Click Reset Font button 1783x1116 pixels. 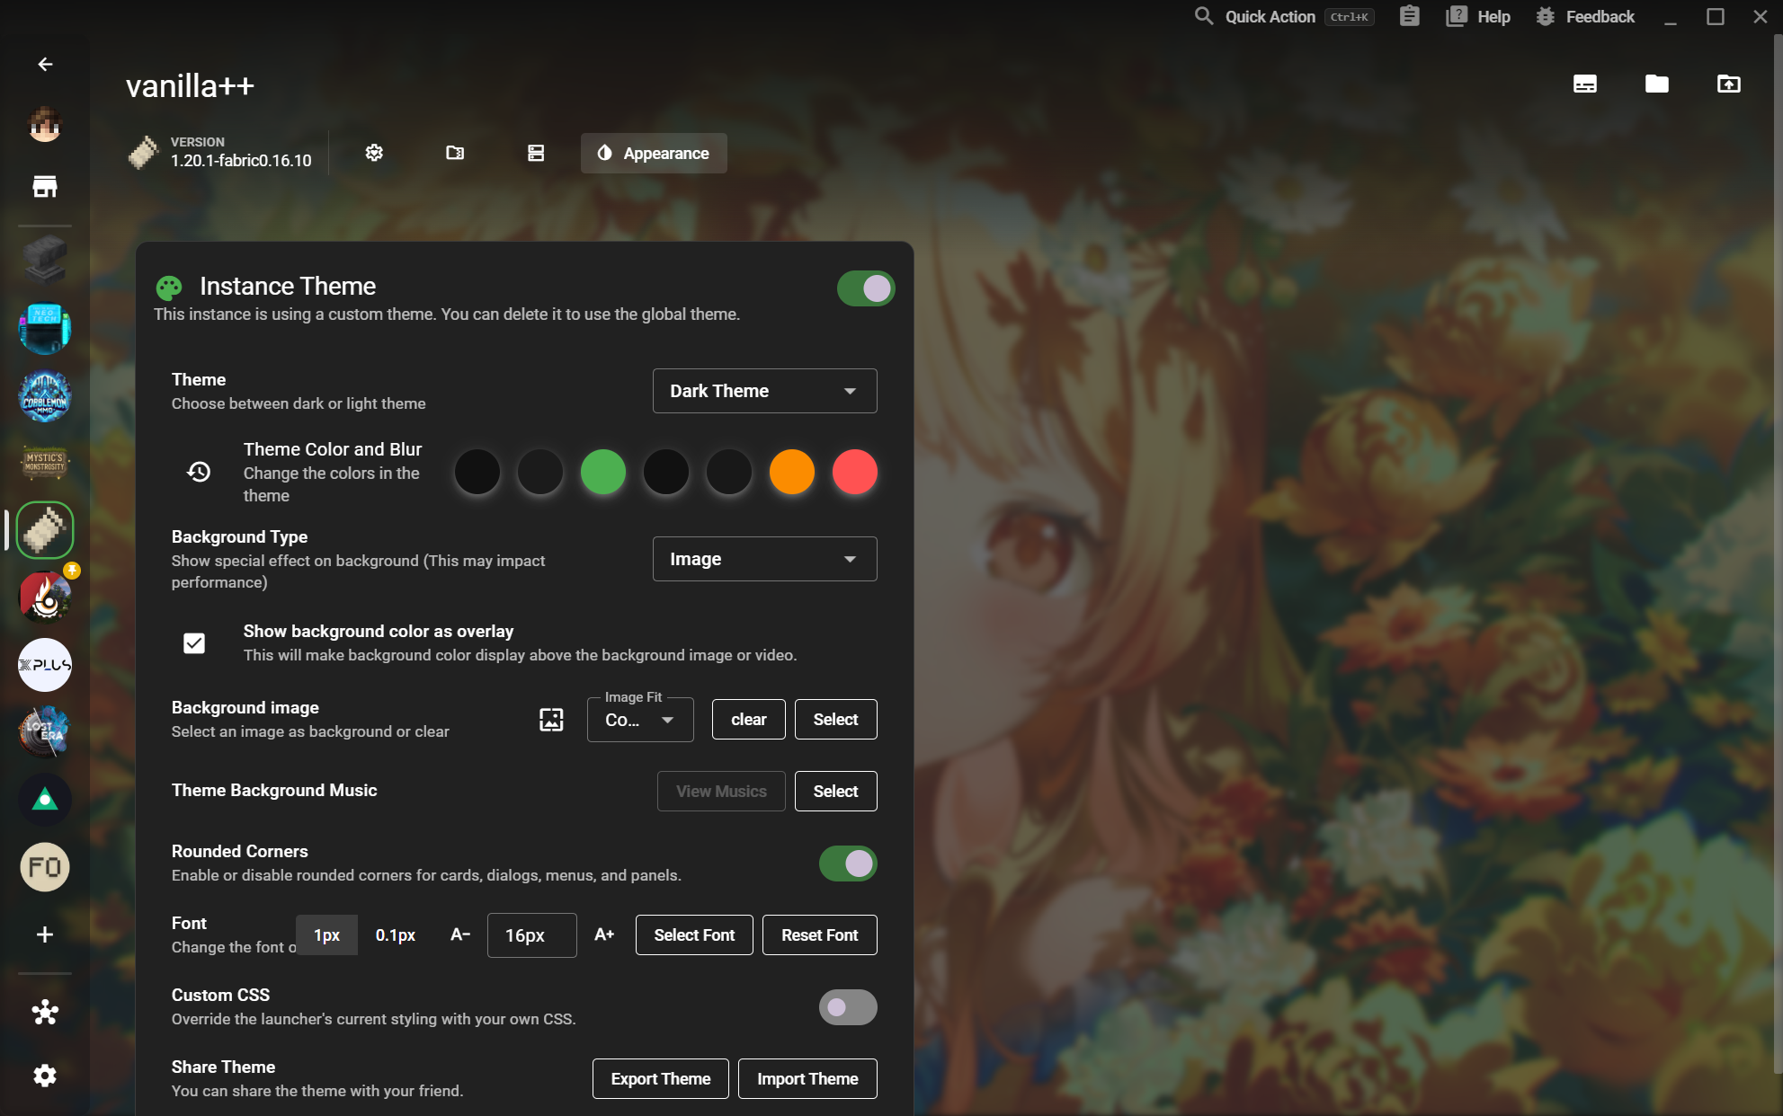click(820, 935)
